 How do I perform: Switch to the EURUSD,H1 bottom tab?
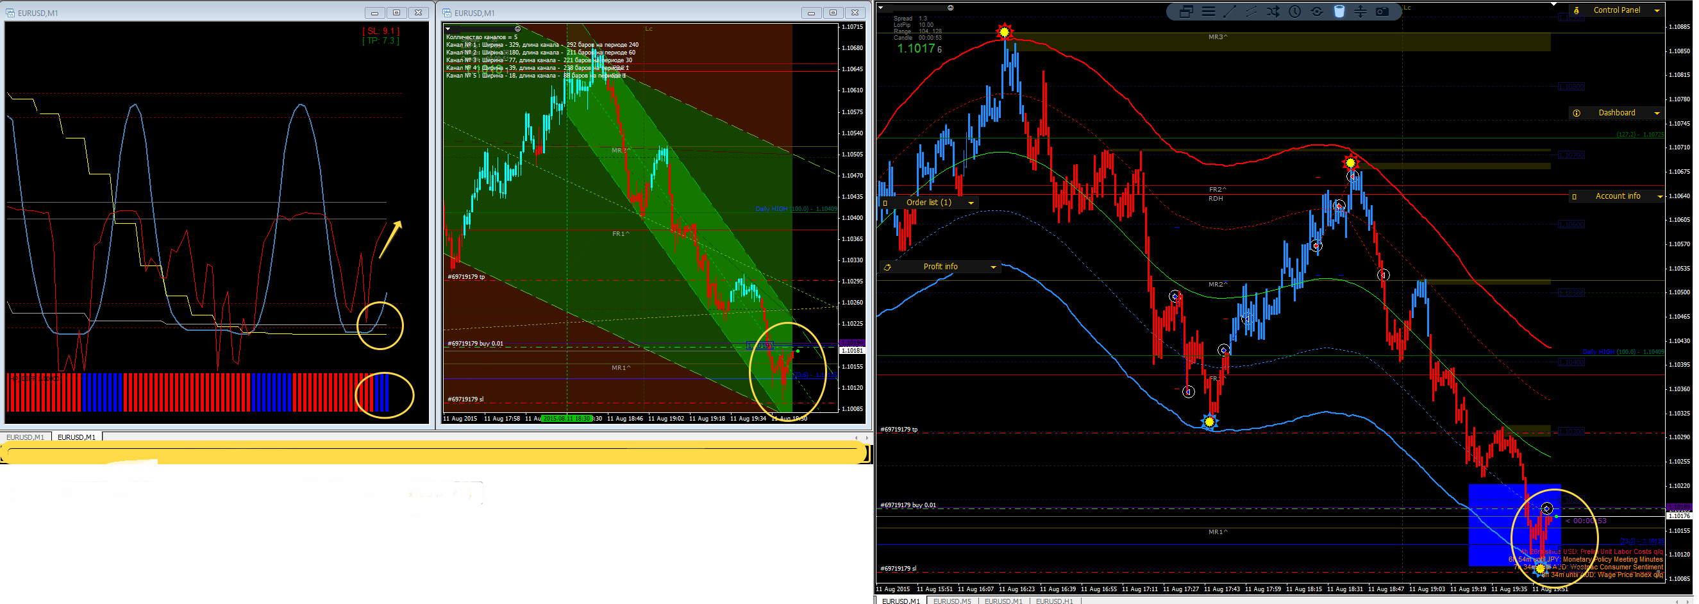click(1054, 601)
